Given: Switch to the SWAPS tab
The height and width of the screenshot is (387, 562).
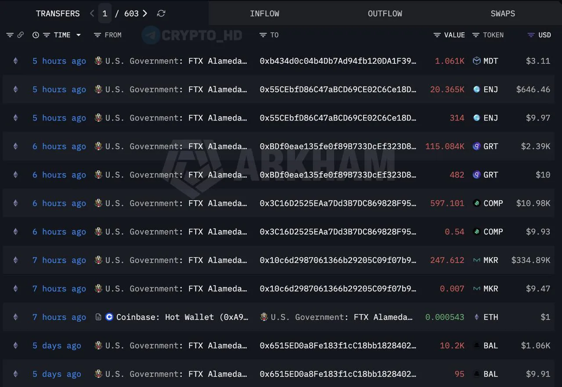Looking at the screenshot, I should 503,14.
